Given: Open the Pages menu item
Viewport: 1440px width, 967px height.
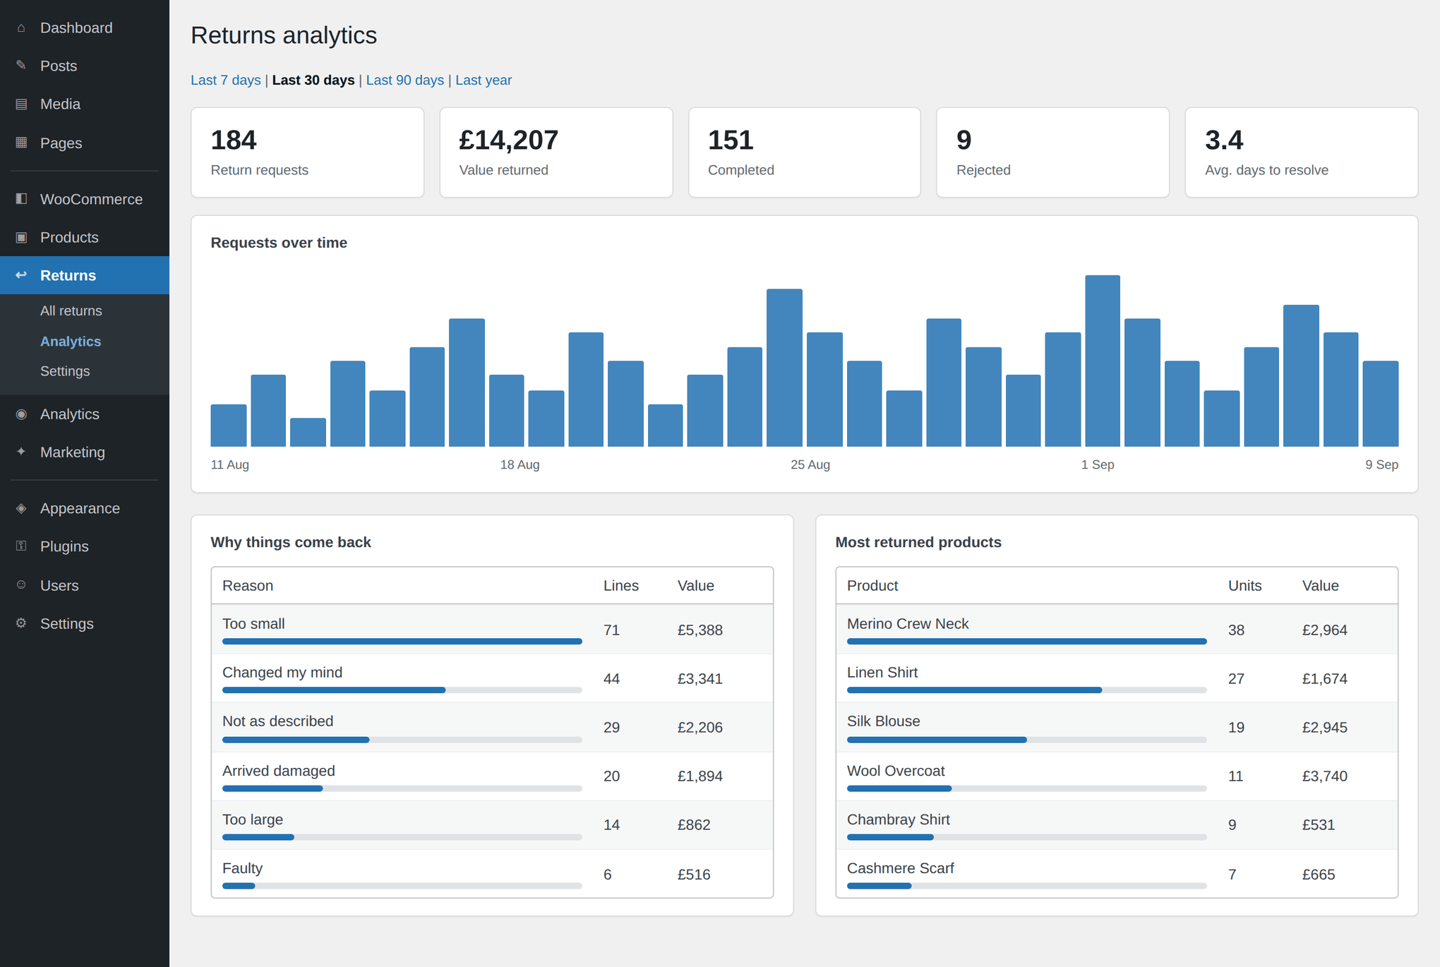Looking at the screenshot, I should [85, 143].
